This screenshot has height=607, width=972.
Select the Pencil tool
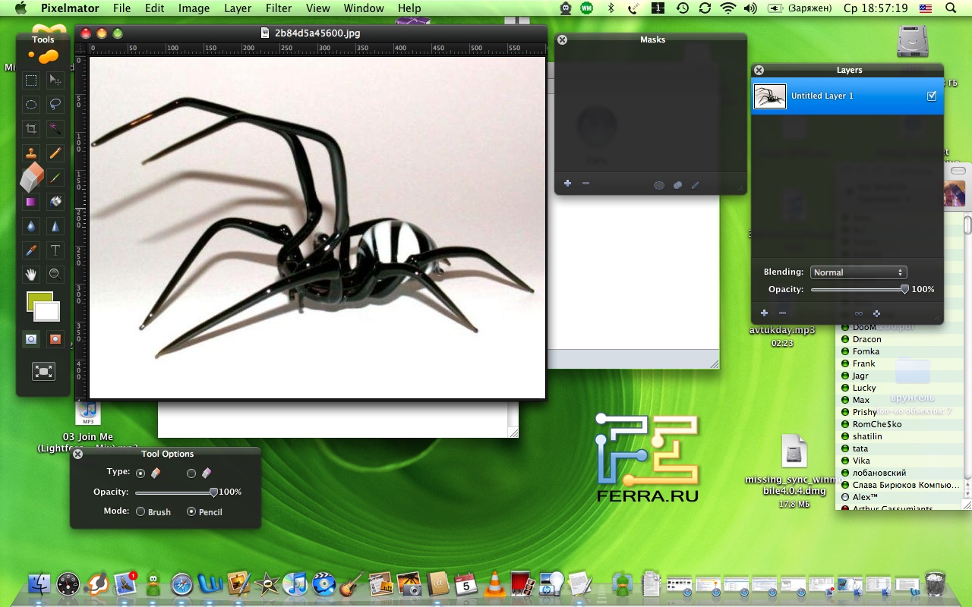[x=55, y=153]
